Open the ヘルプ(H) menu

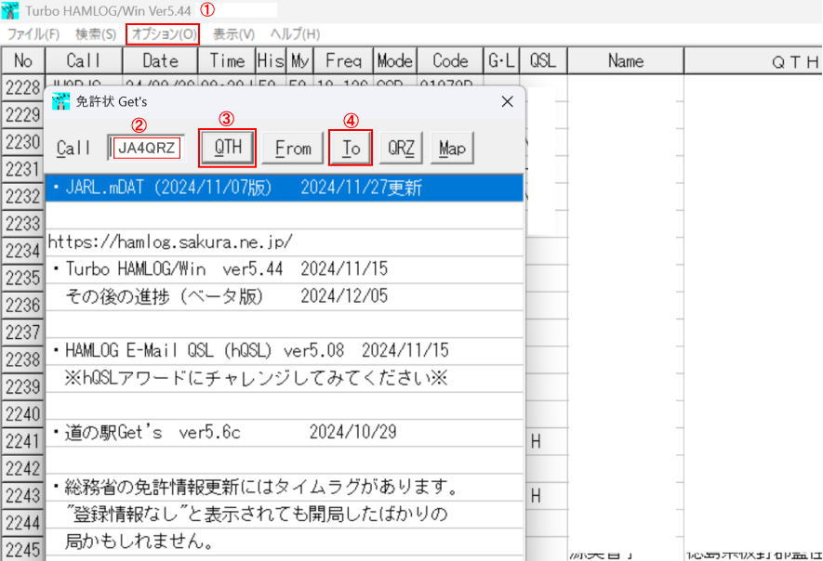[x=295, y=34]
